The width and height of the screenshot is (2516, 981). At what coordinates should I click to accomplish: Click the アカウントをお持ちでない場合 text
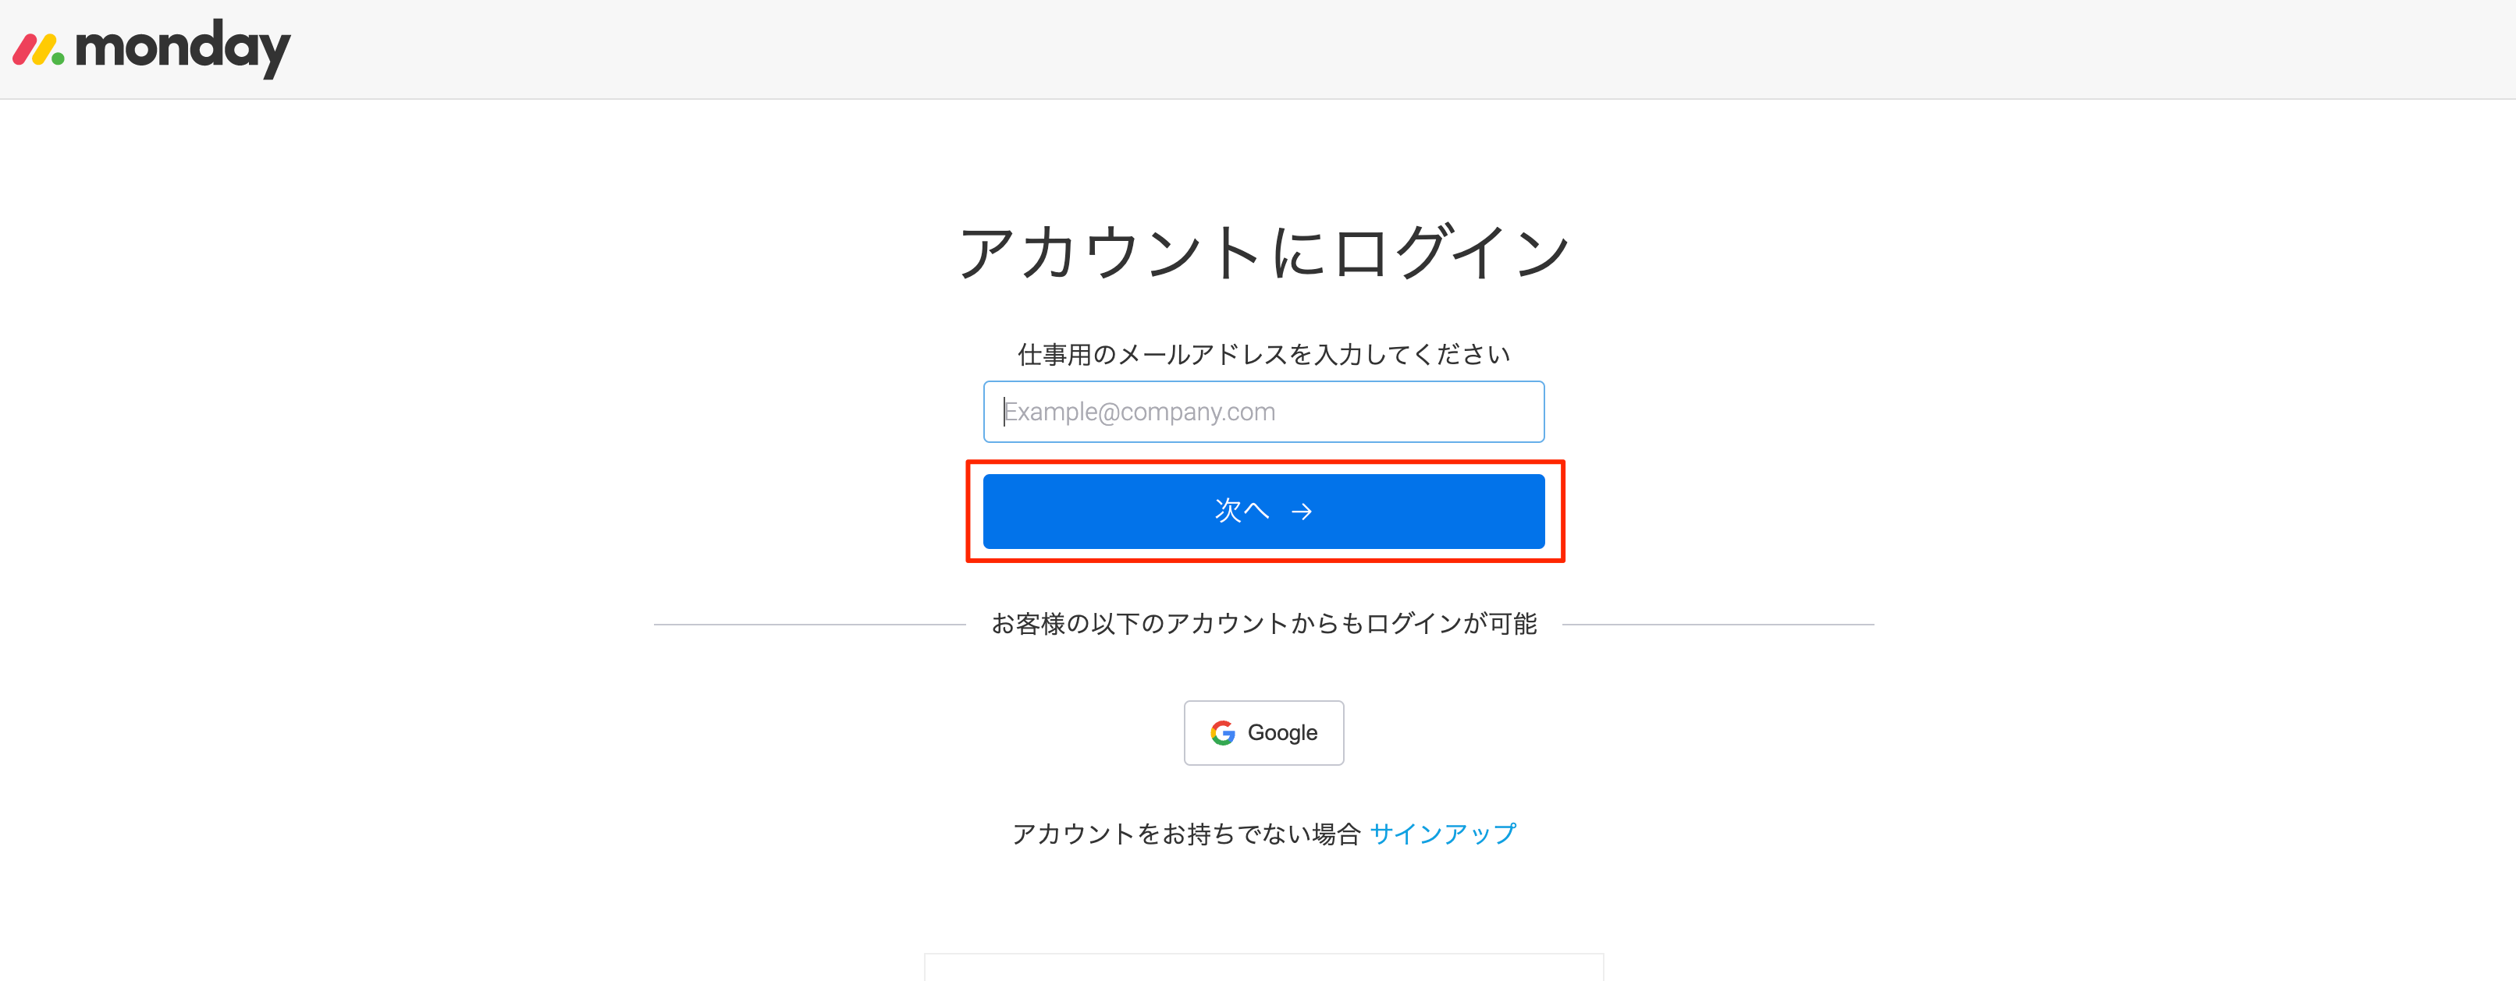(1185, 834)
